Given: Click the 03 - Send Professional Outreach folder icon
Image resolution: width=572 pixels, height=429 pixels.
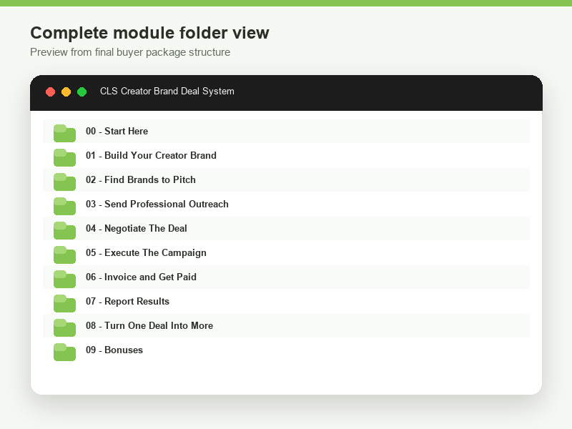Looking at the screenshot, I should pyautogui.click(x=64, y=206).
